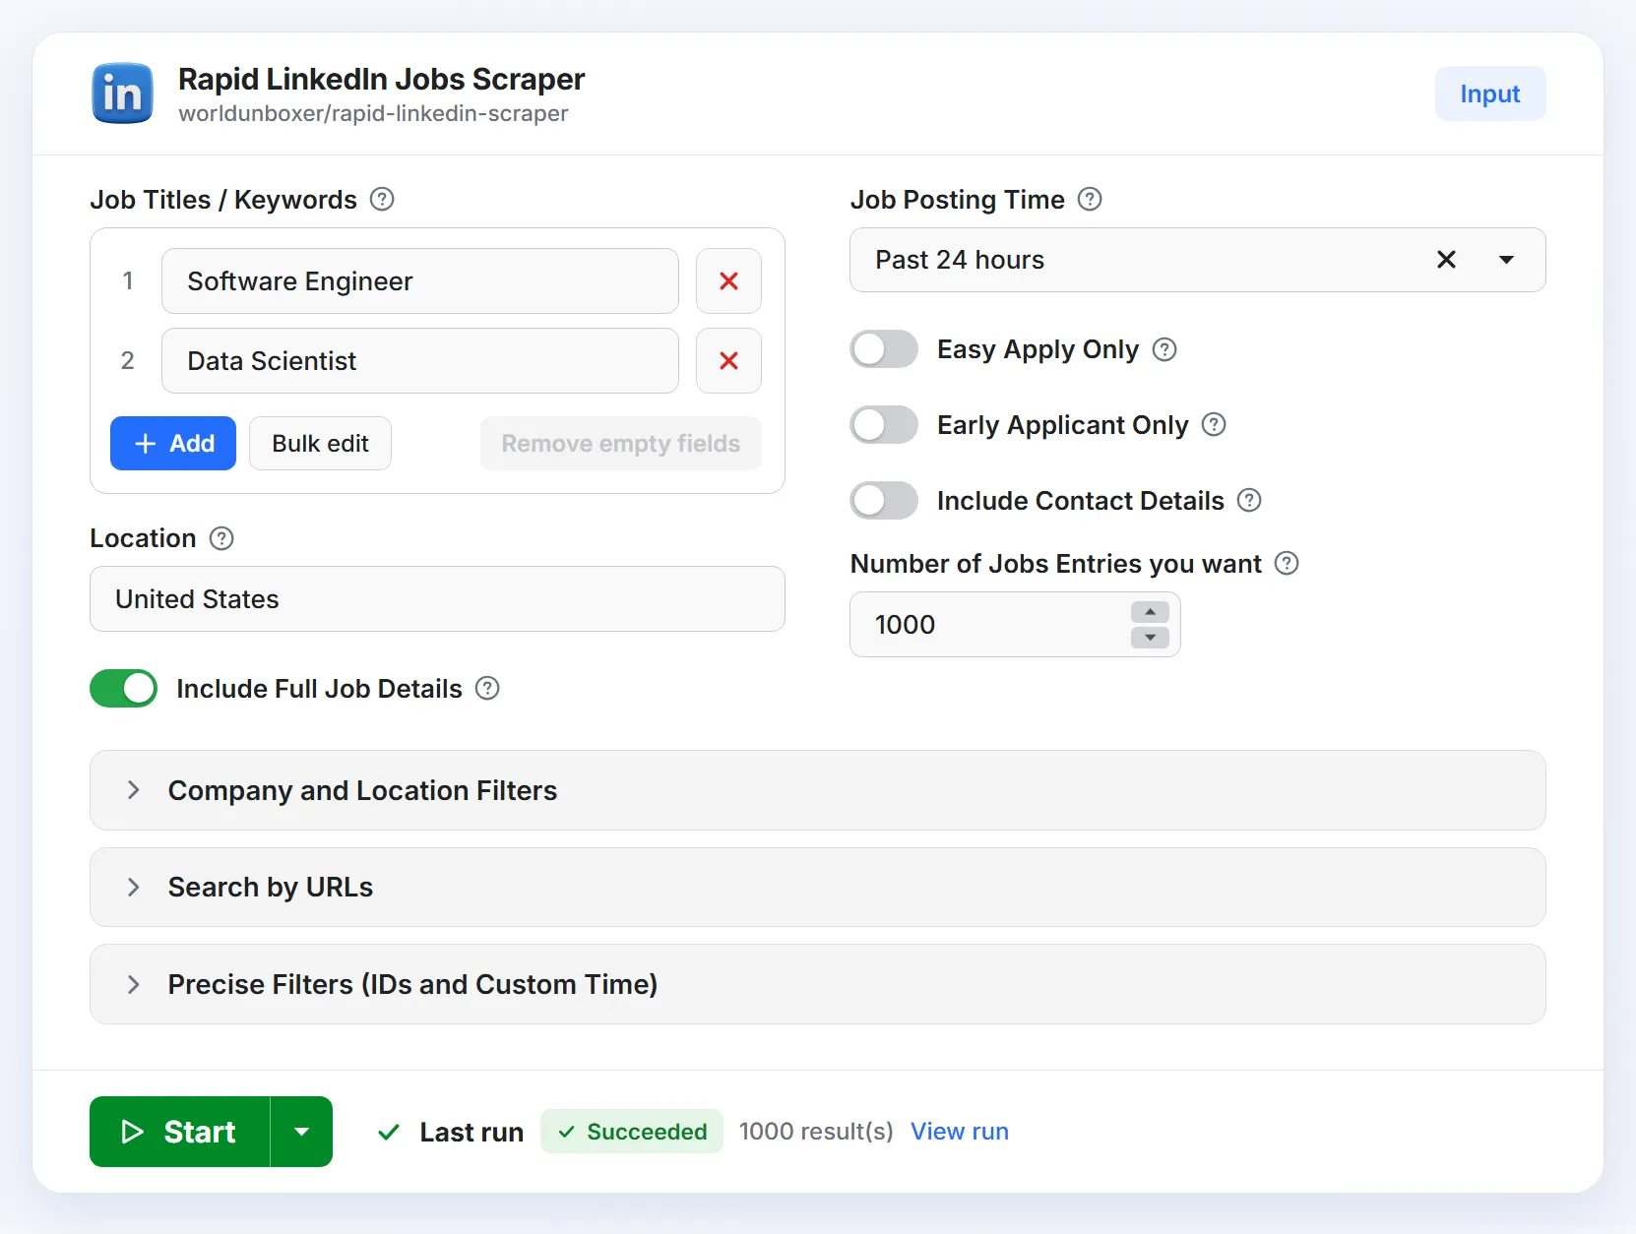The width and height of the screenshot is (1636, 1234).
Task: Click the Software Engineer keyword field
Action: [x=420, y=281]
